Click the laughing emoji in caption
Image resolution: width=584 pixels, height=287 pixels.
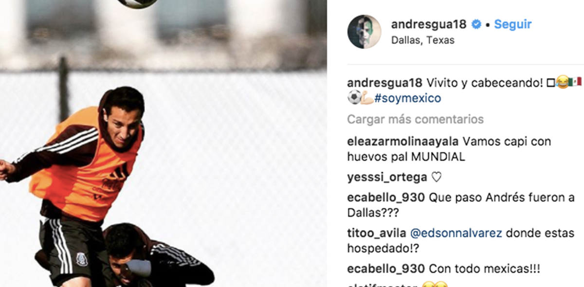pyautogui.click(x=562, y=82)
